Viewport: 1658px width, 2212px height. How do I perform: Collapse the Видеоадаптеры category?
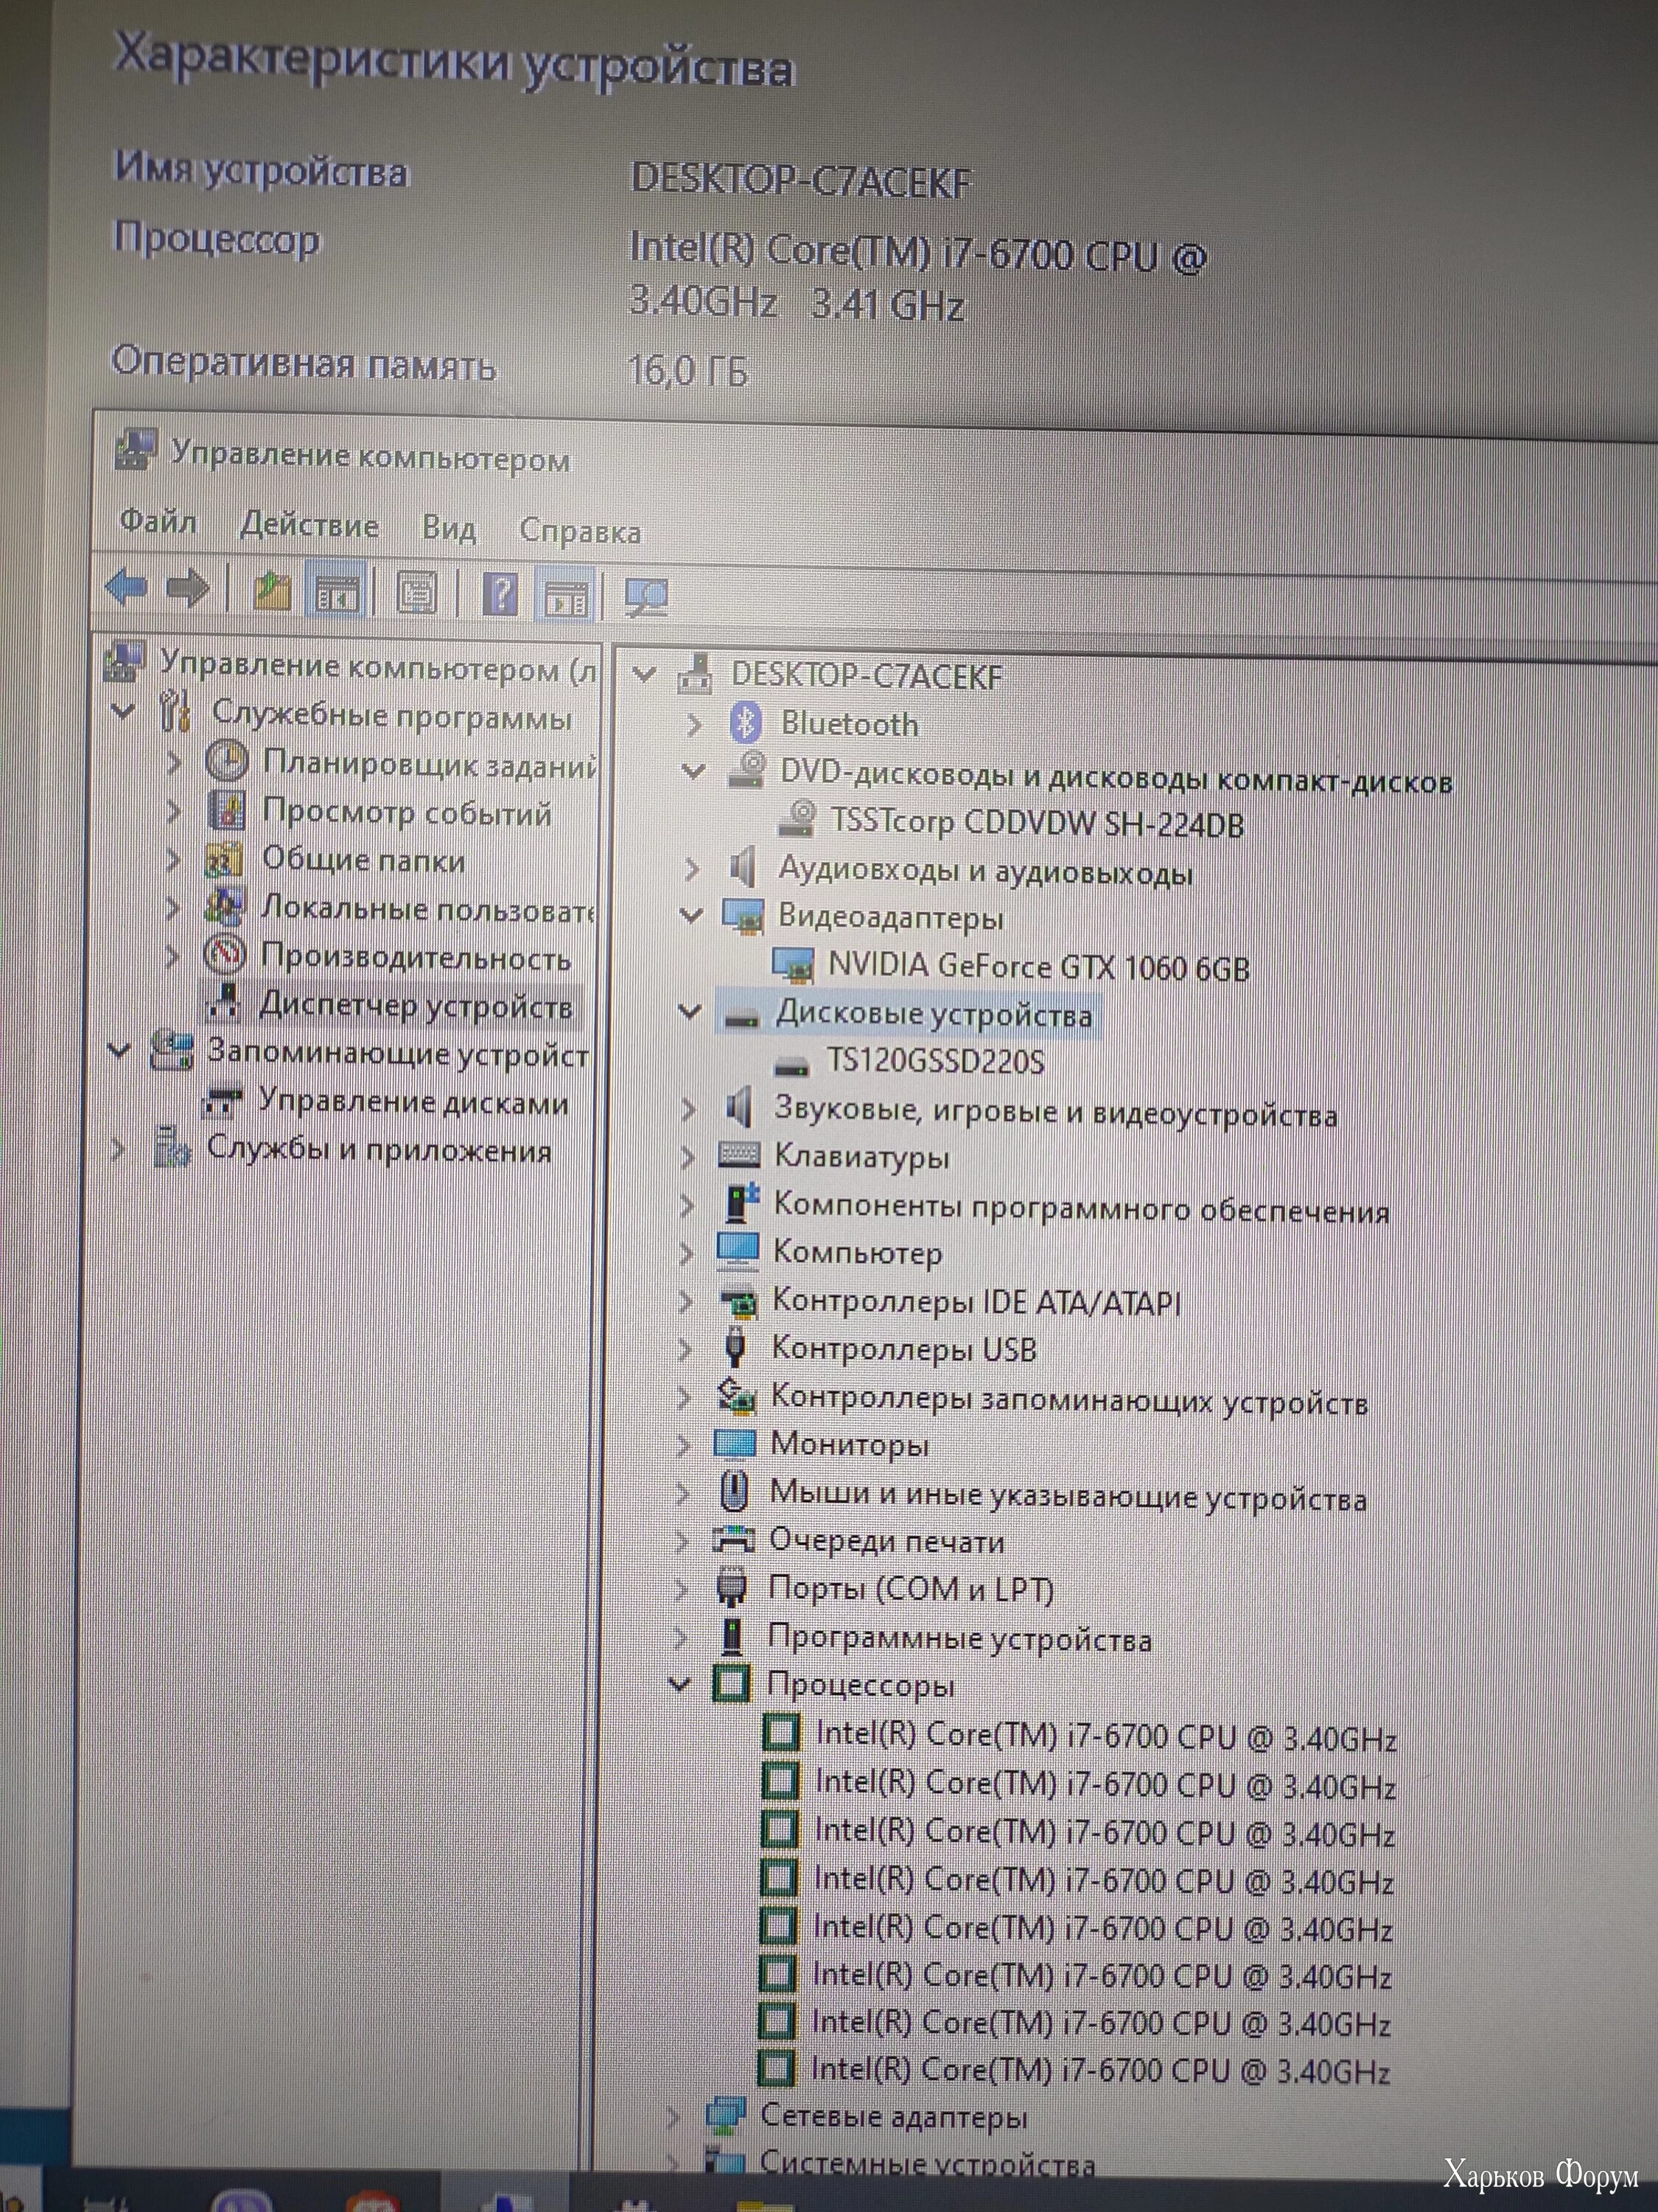tap(692, 914)
